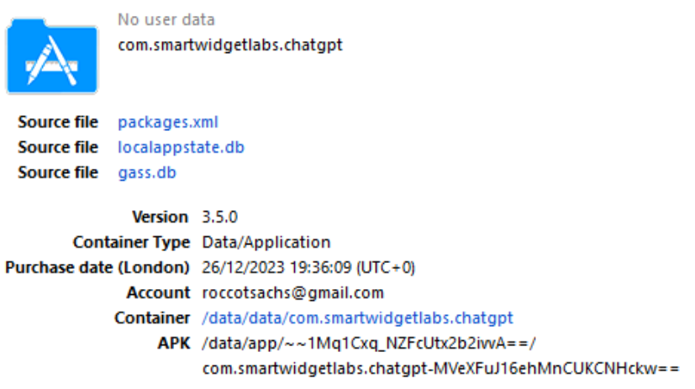Click the APK path line ending in MVeXFuJ16ehMnCUKCNHckw==

[440, 369]
